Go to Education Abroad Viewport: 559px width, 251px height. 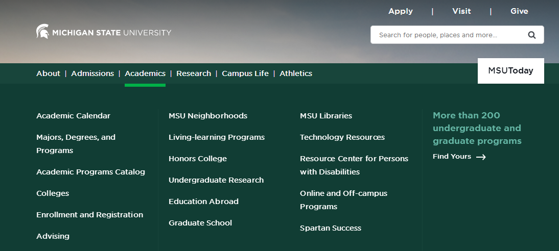[x=203, y=202]
